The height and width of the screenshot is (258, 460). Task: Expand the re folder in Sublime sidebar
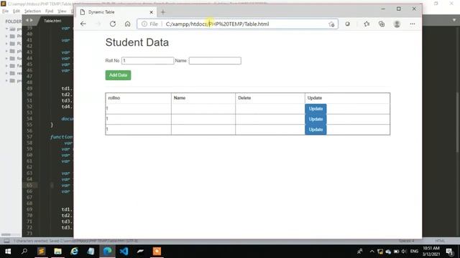6,73
